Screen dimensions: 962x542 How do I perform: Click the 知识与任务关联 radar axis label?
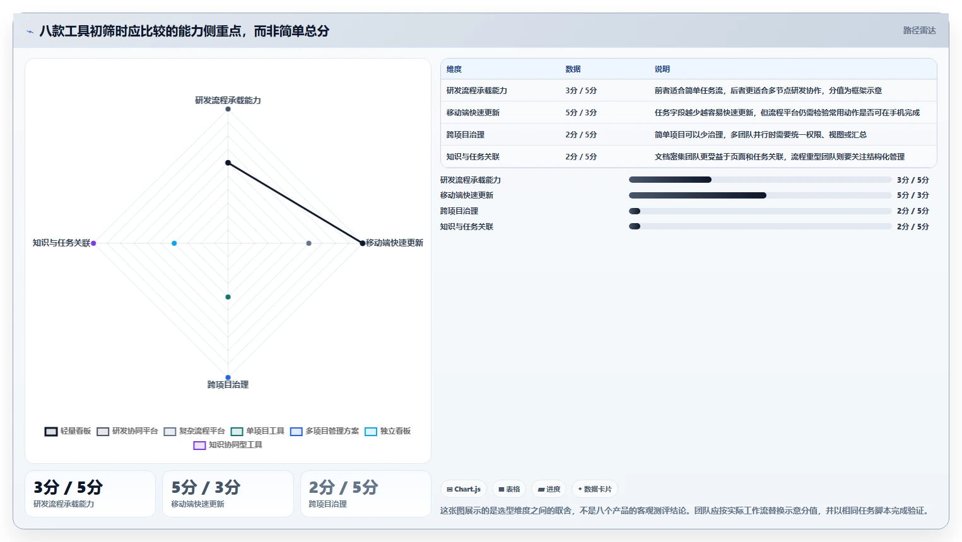pos(61,243)
